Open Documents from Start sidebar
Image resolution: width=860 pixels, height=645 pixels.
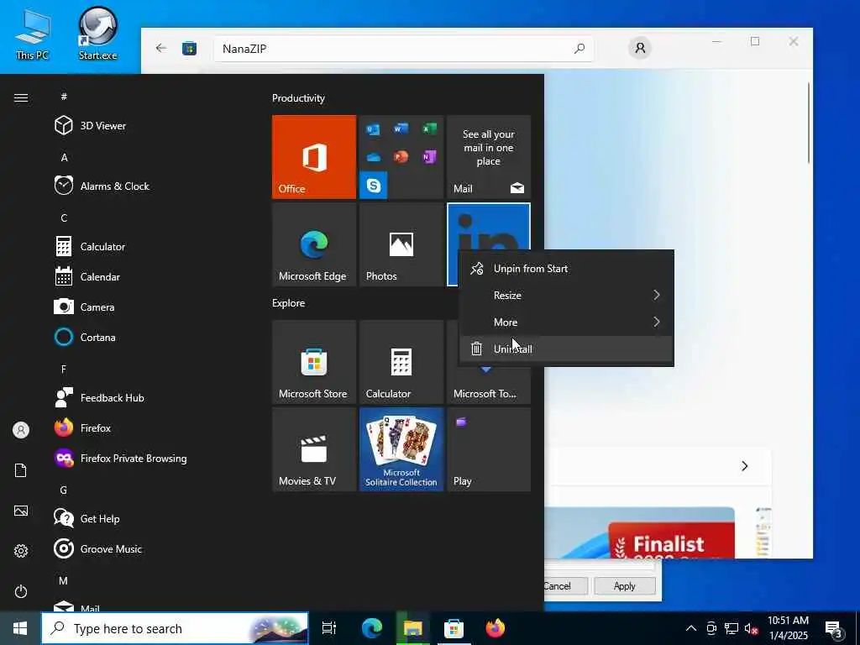[21, 470]
